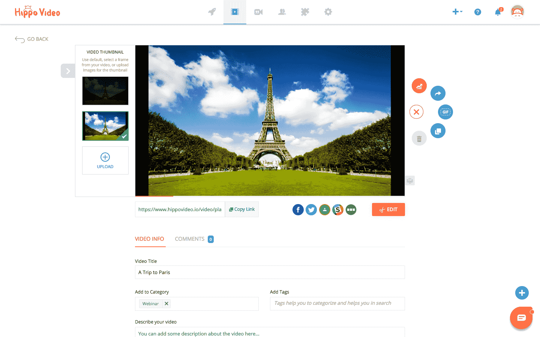This screenshot has height=337, width=540.
Task: Open the Teams icon in the navigation bar
Action: pyautogui.click(x=282, y=12)
